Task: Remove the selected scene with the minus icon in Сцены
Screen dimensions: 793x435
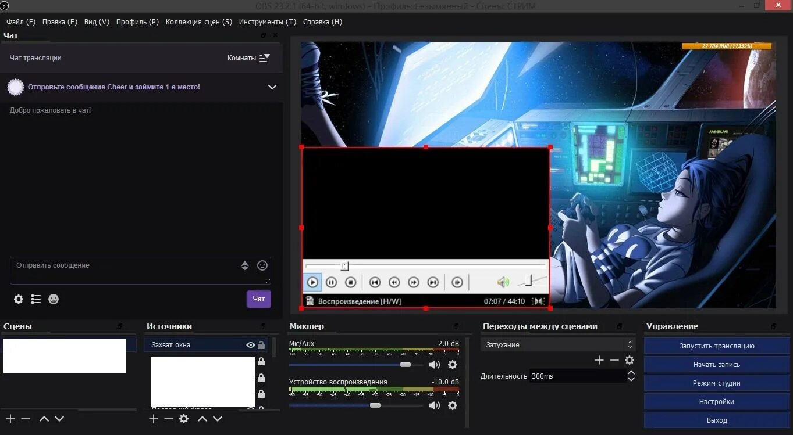Action: (26, 419)
